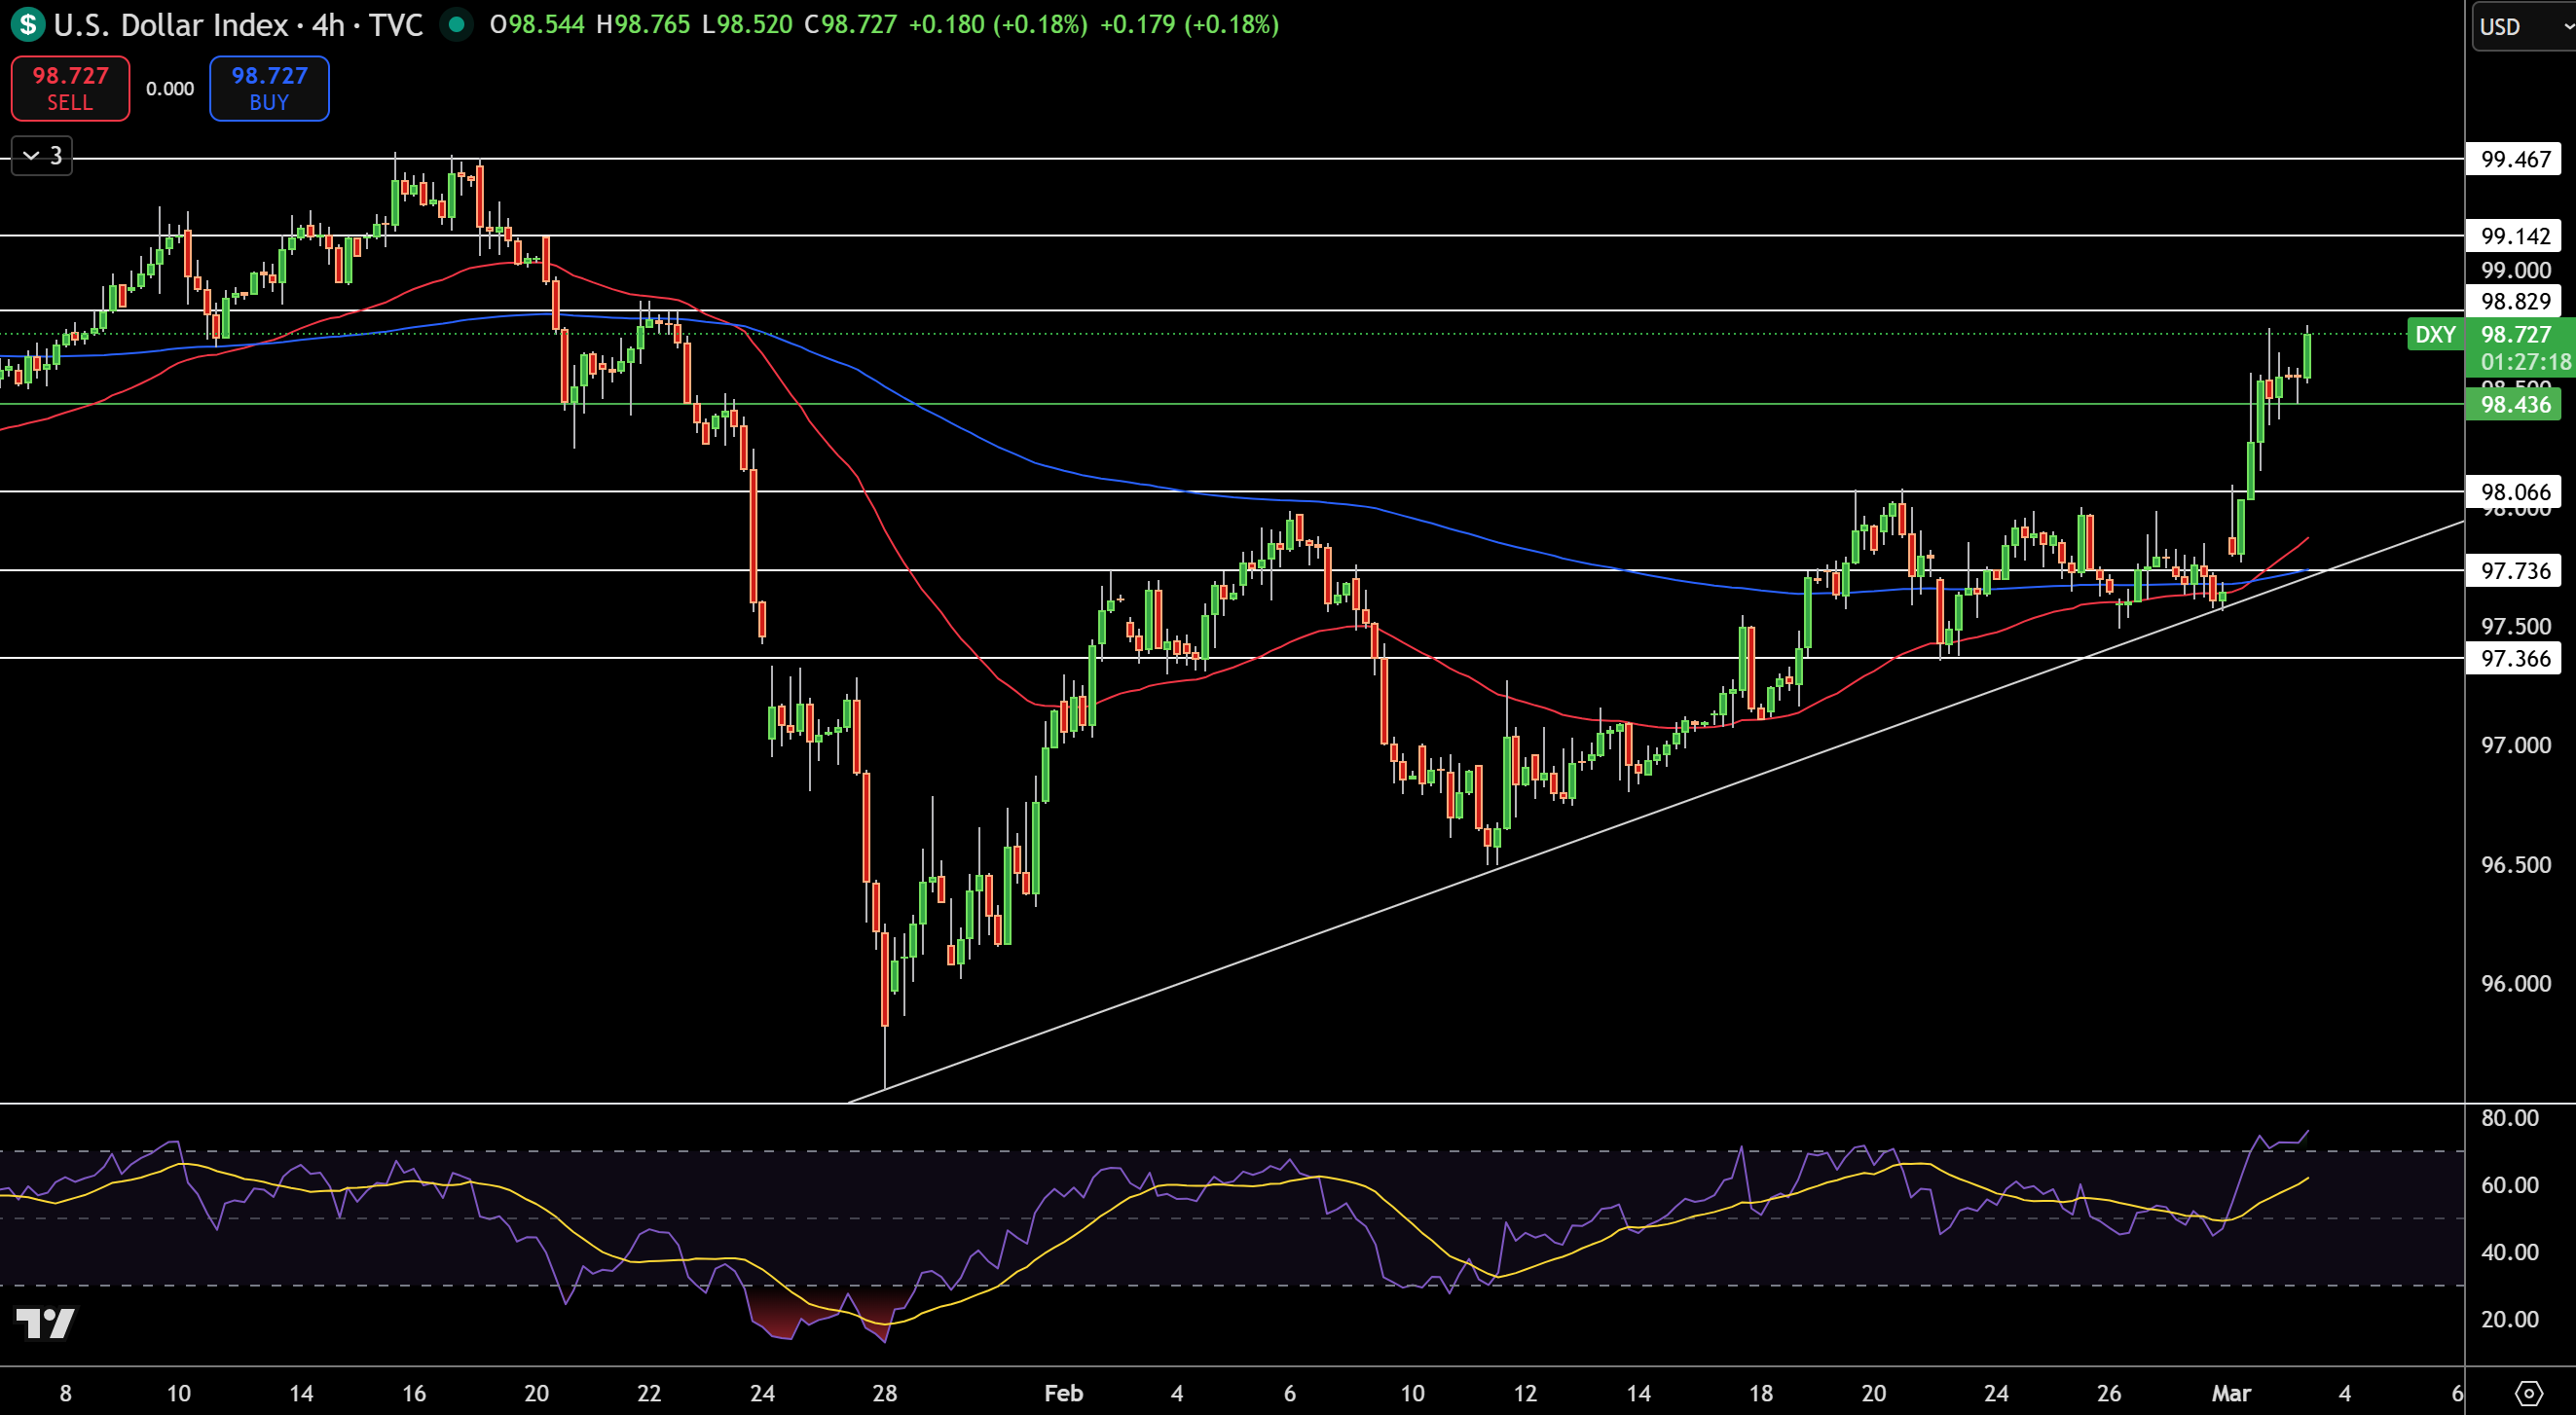Open chart settings gear icon
Viewport: 2576px width, 1415px height.
click(x=2529, y=1393)
